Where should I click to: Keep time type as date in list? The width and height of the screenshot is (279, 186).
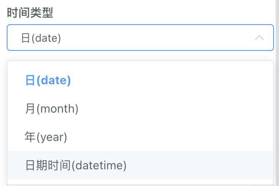[48, 80]
